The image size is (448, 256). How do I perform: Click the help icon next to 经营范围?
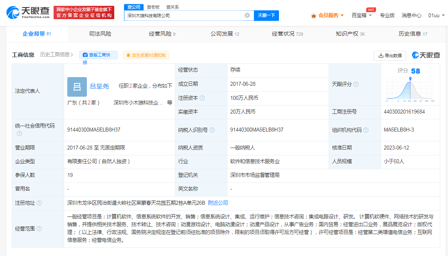tap(39, 229)
